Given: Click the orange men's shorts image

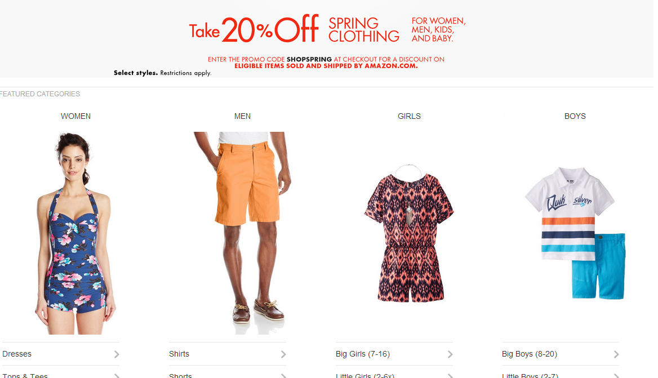Looking at the screenshot, I should pos(242,233).
